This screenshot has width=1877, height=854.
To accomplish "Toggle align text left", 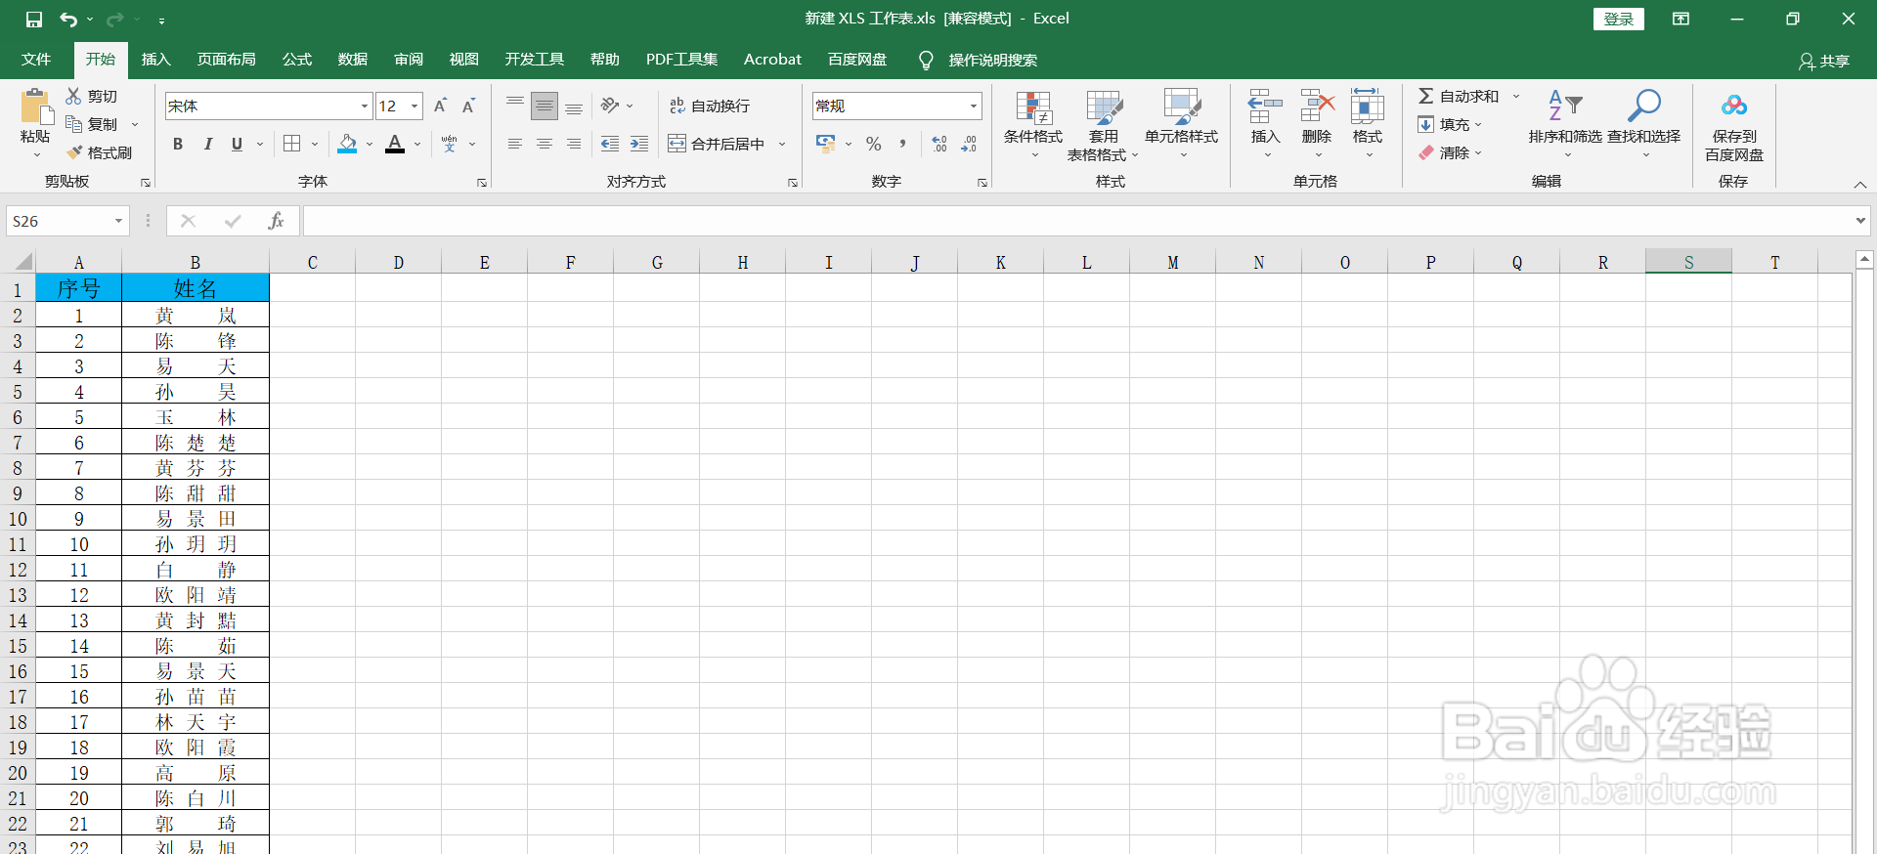I will click(x=515, y=144).
